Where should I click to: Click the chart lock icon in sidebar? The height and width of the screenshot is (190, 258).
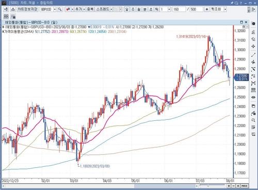click(x=253, y=113)
